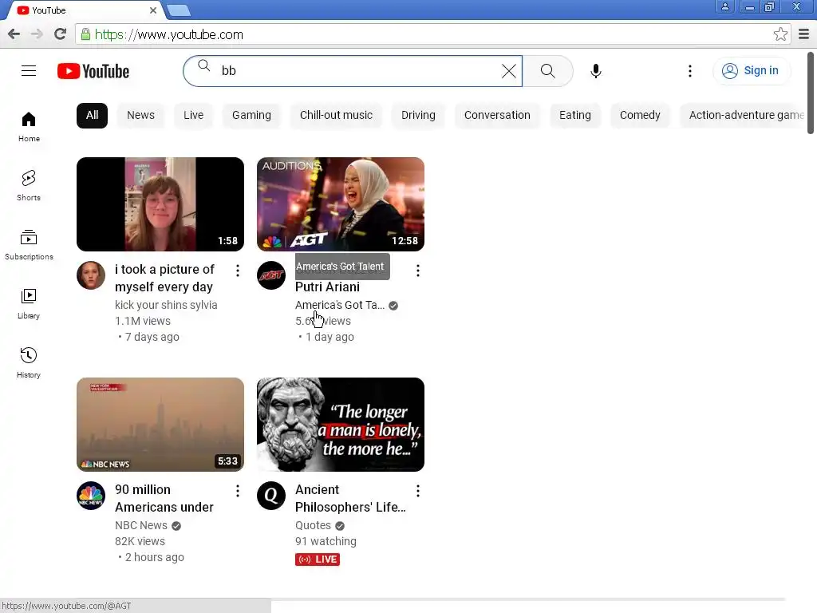Start voice search with microphone

pyautogui.click(x=595, y=71)
